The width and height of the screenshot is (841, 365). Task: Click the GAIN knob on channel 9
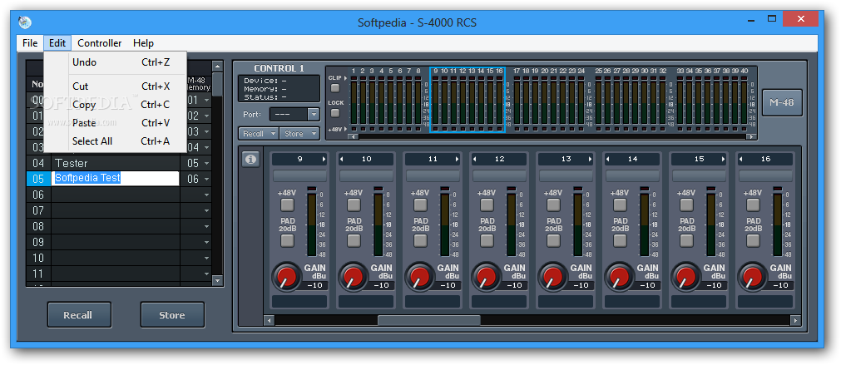pyautogui.click(x=287, y=277)
